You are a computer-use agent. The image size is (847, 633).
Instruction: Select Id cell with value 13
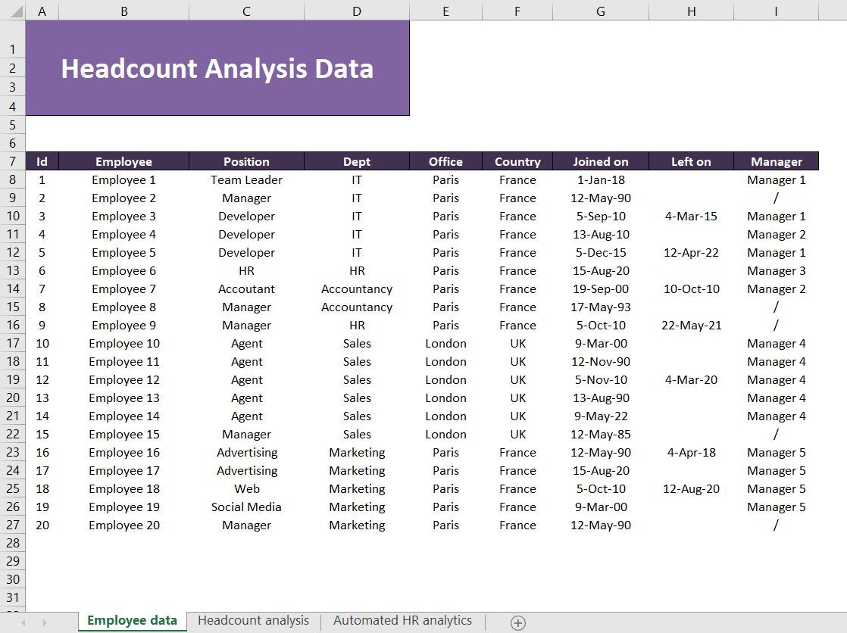(x=42, y=398)
